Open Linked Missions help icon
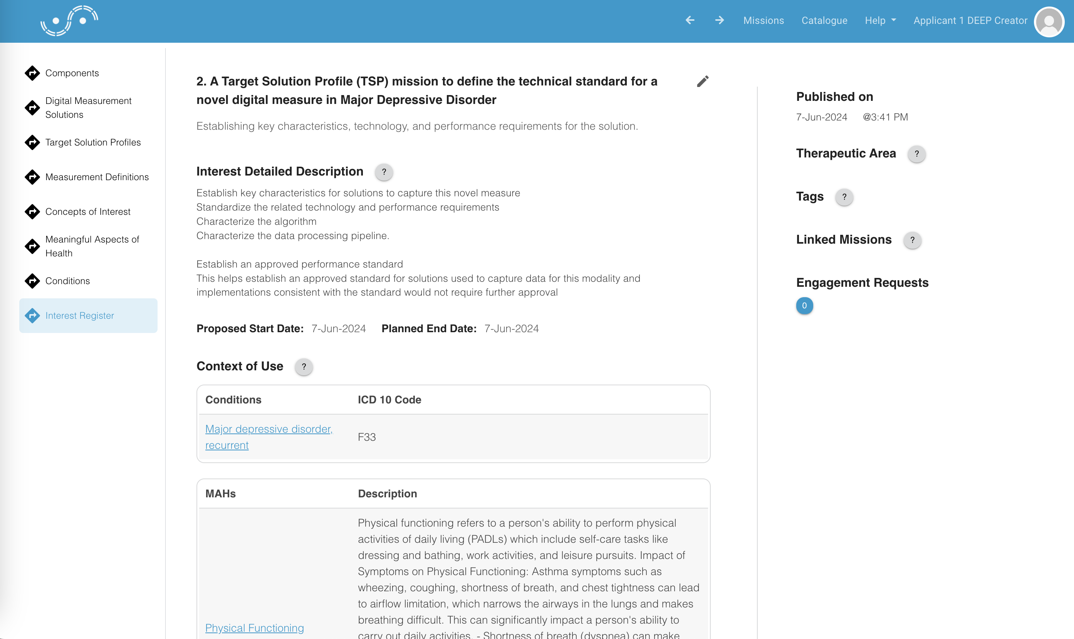Viewport: 1074px width, 639px height. click(912, 240)
